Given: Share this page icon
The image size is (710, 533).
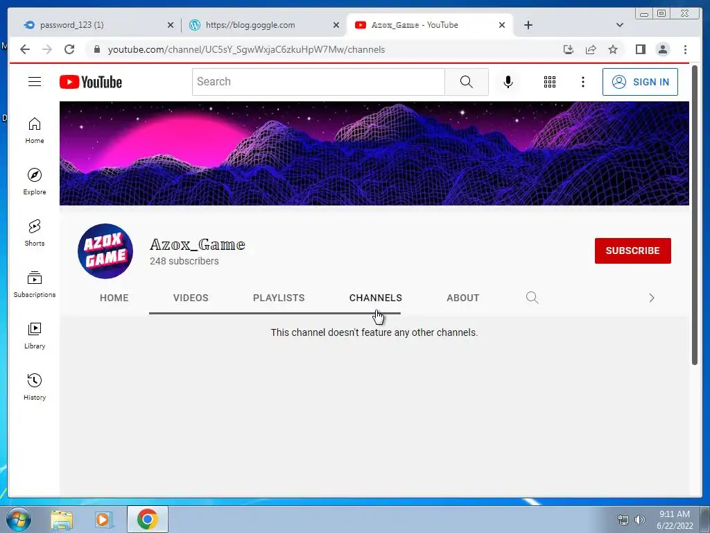Looking at the screenshot, I should click(591, 49).
